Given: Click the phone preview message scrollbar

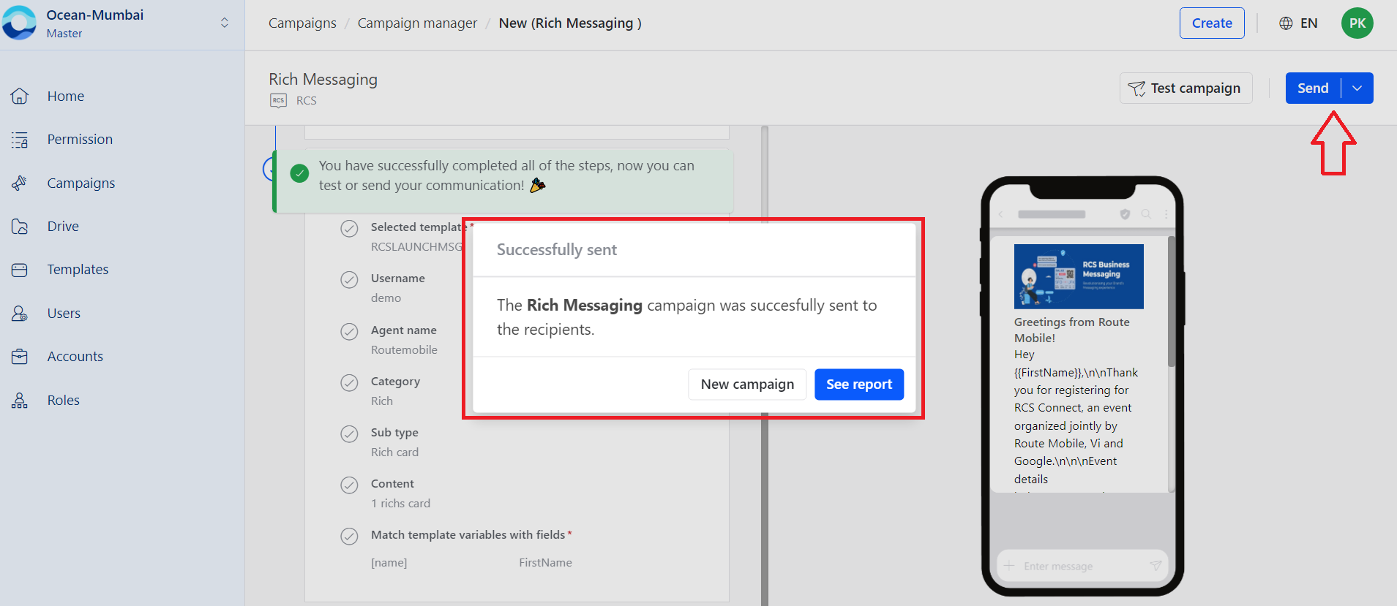Looking at the screenshot, I should (1172, 301).
